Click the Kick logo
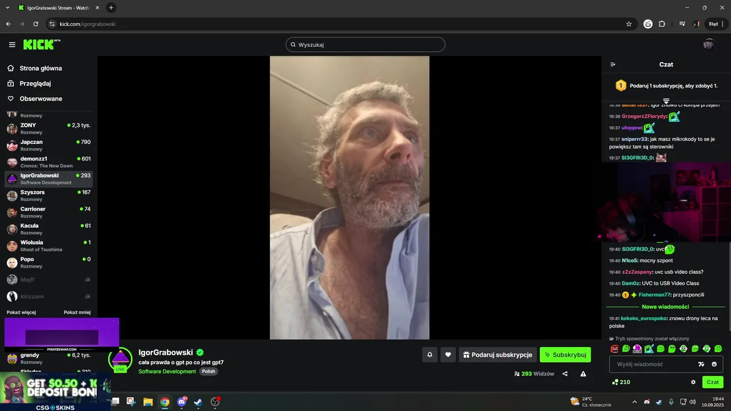Image resolution: width=731 pixels, height=411 pixels. [x=42, y=45]
